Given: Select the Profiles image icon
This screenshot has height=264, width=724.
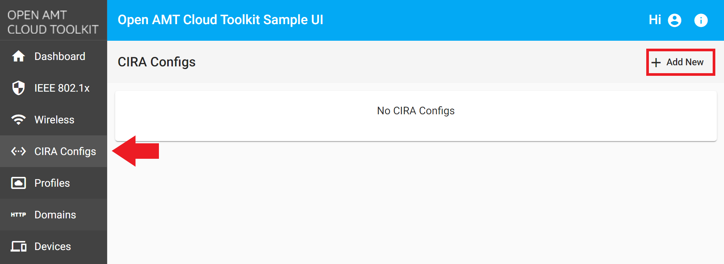Looking at the screenshot, I should click(18, 183).
